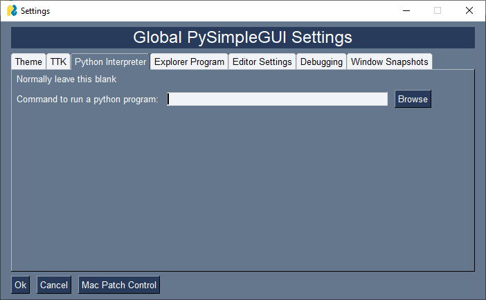Focus the python command input field
The image size is (486, 300).
click(277, 100)
